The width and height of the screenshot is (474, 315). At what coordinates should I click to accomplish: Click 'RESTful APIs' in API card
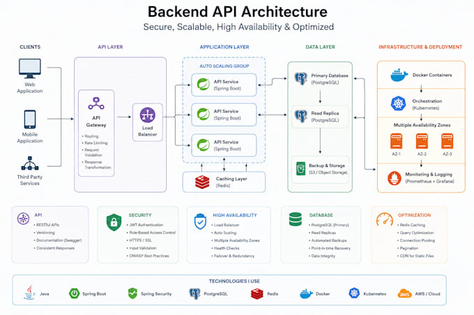[x=48, y=225]
